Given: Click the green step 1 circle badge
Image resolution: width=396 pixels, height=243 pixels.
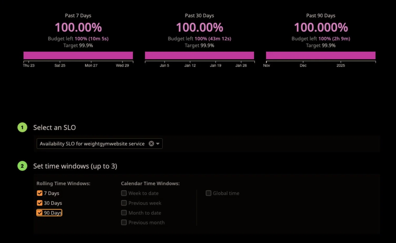Looking at the screenshot, I should (22, 127).
